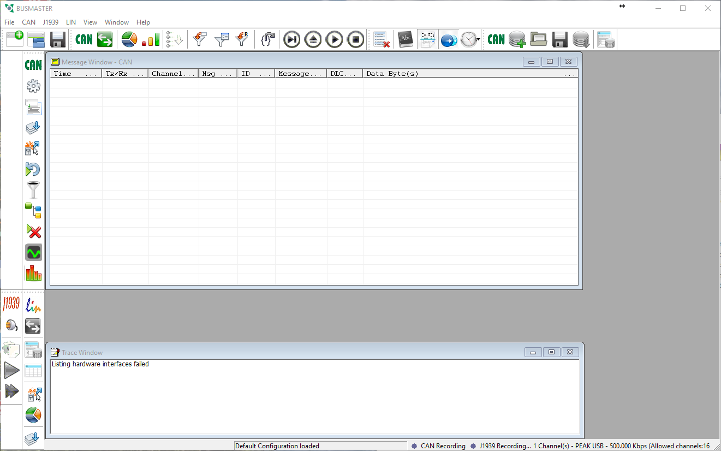Click the Replay Filter funnel icon marked R
The width and height of the screenshot is (721, 451).
242,39
